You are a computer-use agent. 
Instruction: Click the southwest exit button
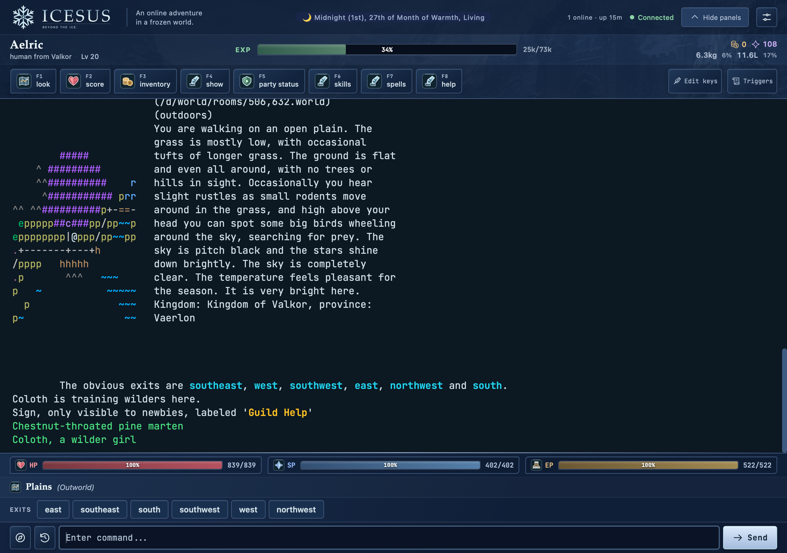pos(200,509)
